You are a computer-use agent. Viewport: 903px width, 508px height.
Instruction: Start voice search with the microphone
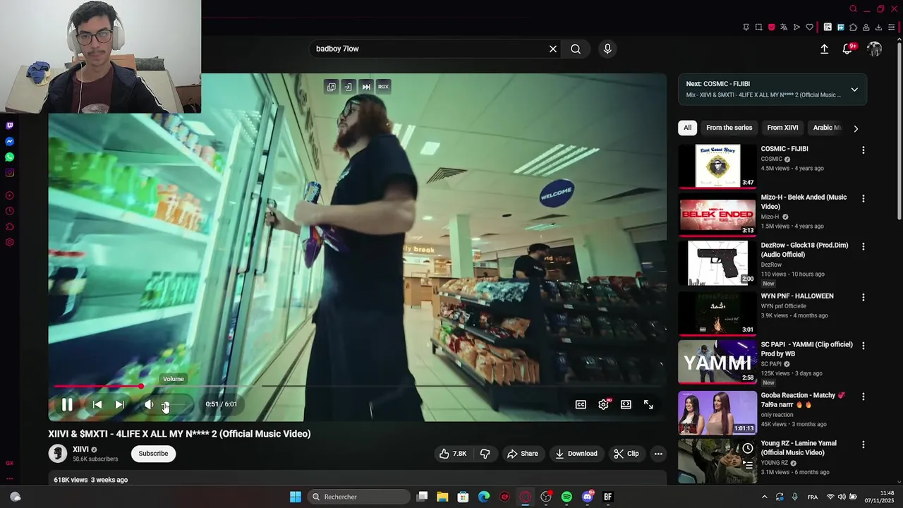[607, 49]
